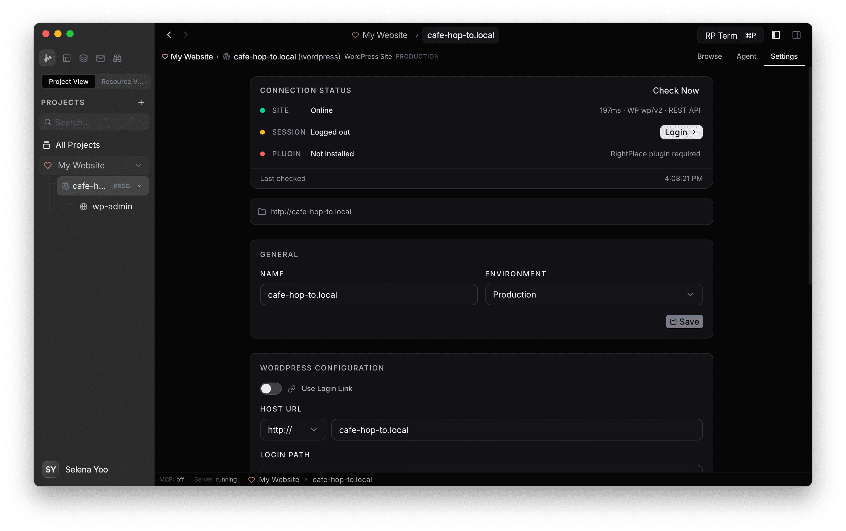Viewport: 846px width, 531px height.
Task: Add a new project with the plus icon
Action: pos(141,102)
